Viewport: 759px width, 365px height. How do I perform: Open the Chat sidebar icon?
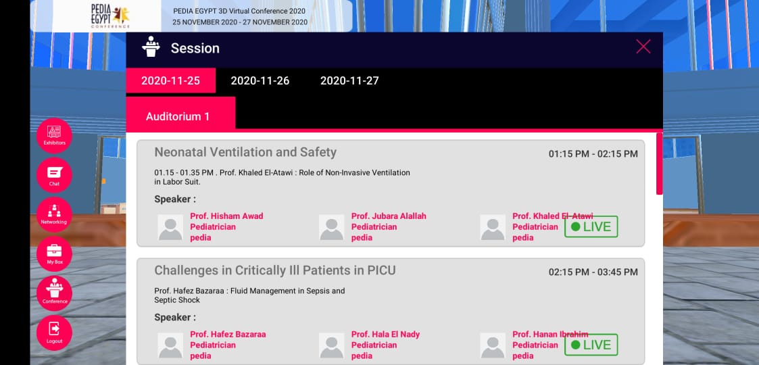point(54,174)
